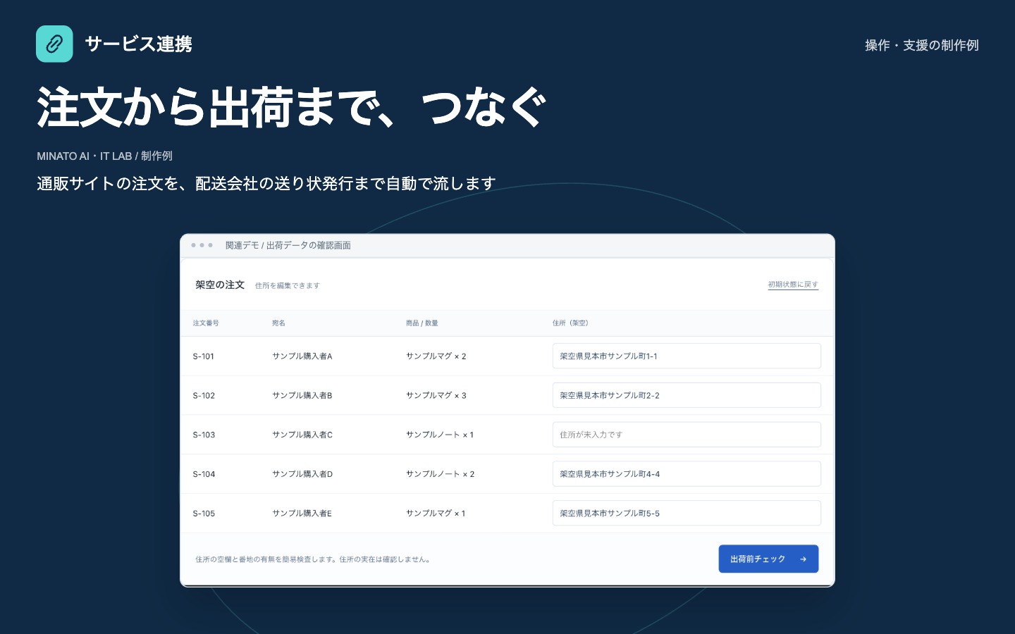Click order number S-102

pyautogui.click(x=204, y=396)
